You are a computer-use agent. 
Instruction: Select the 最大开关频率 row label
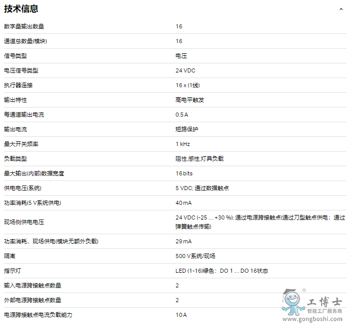click(21, 144)
